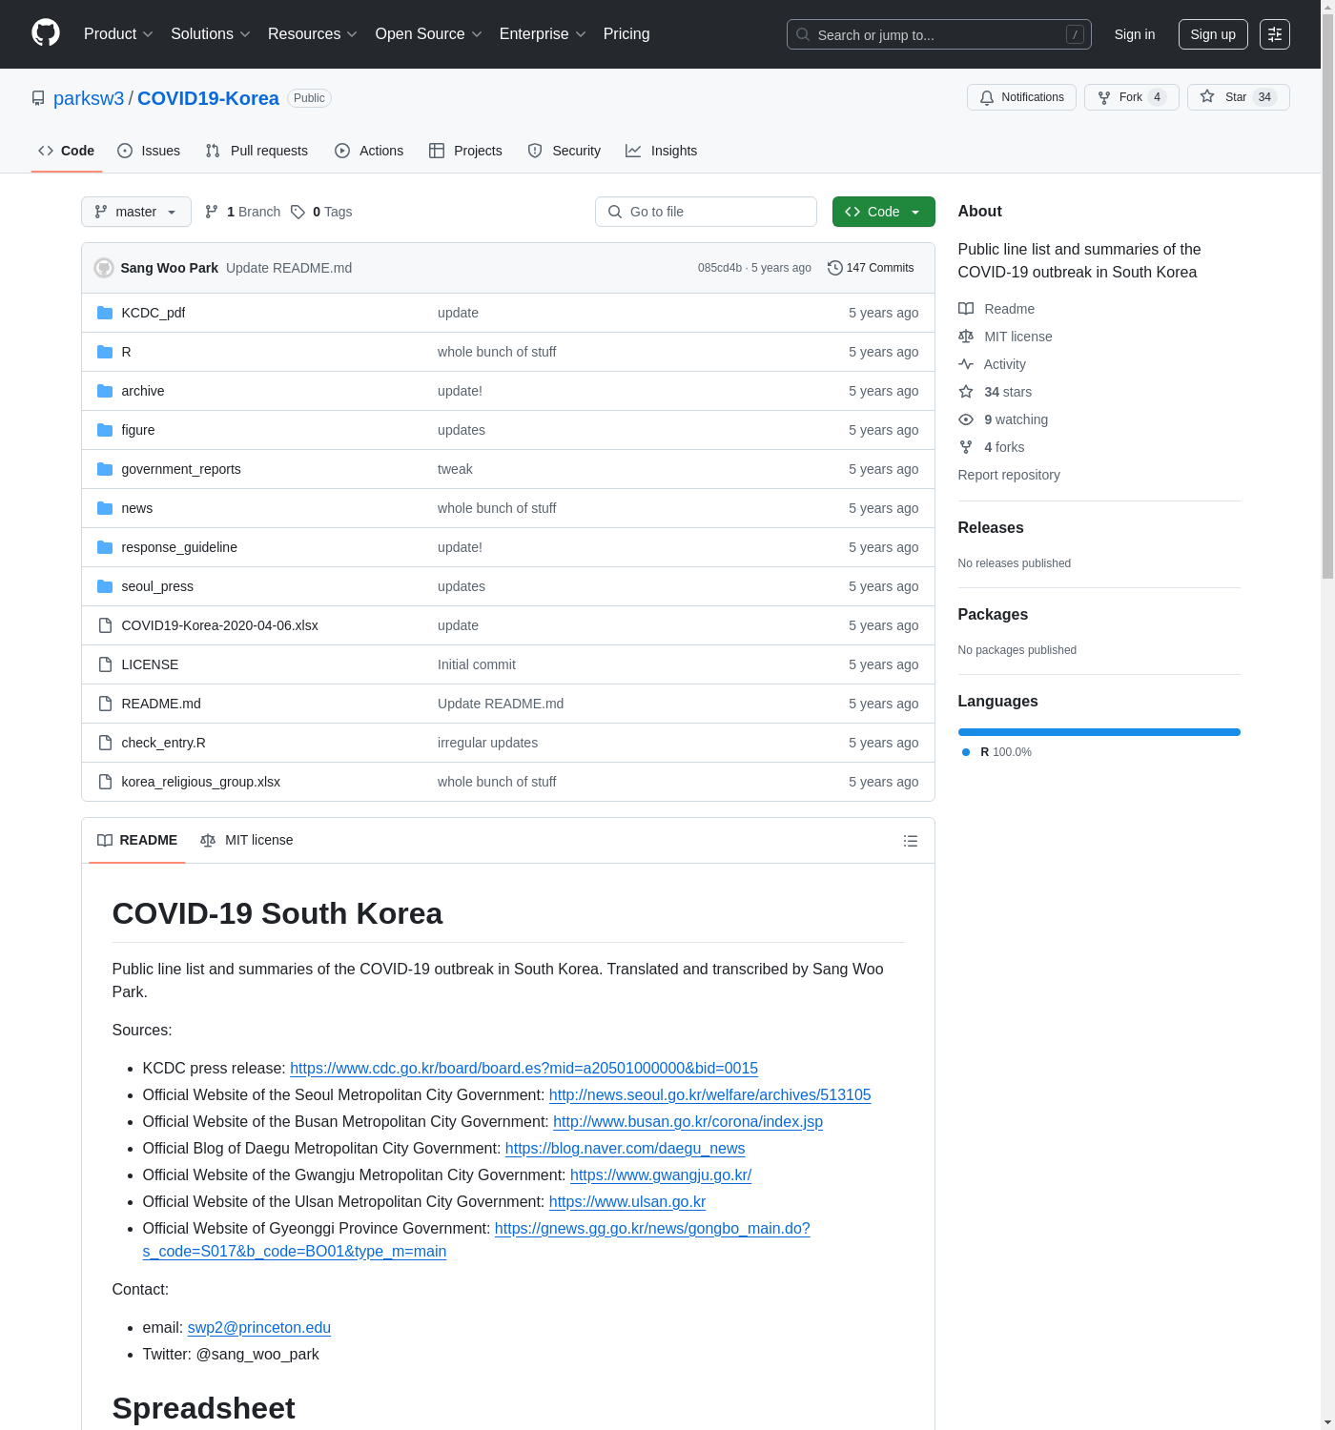
Task: Click the tag icon beside 0 Tags
Action: point(298,212)
